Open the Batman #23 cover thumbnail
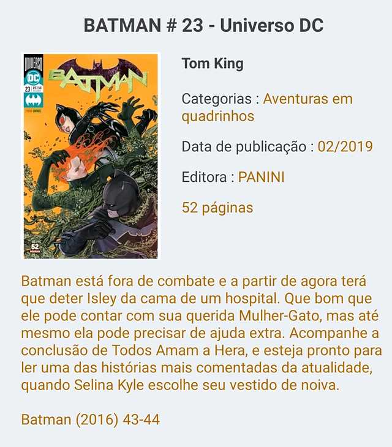 pyautogui.click(x=91, y=156)
